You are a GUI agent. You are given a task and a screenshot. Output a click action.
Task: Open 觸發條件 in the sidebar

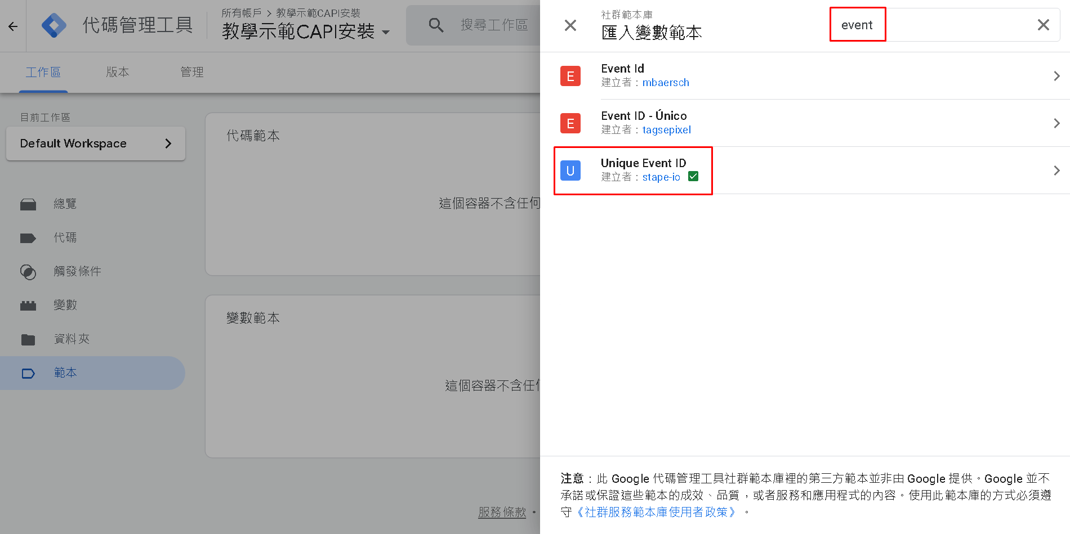[77, 271]
